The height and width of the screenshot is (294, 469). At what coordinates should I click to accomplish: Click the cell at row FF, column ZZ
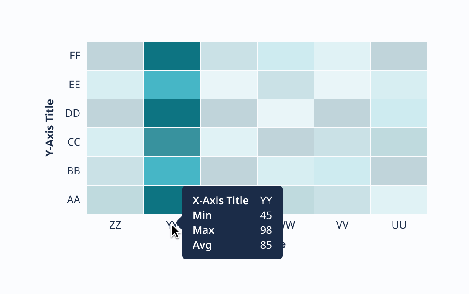pos(115,56)
